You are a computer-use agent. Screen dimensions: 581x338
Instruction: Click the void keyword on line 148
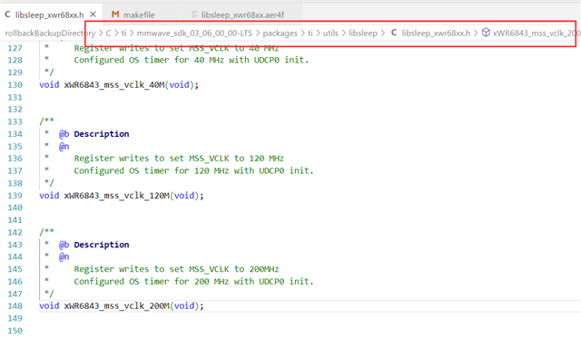pyautogui.click(x=49, y=306)
